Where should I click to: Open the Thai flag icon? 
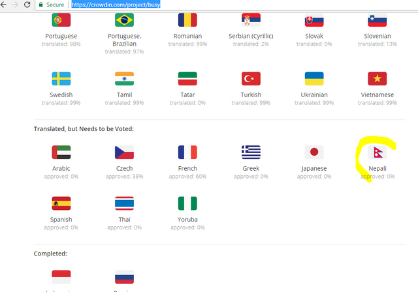tap(124, 203)
